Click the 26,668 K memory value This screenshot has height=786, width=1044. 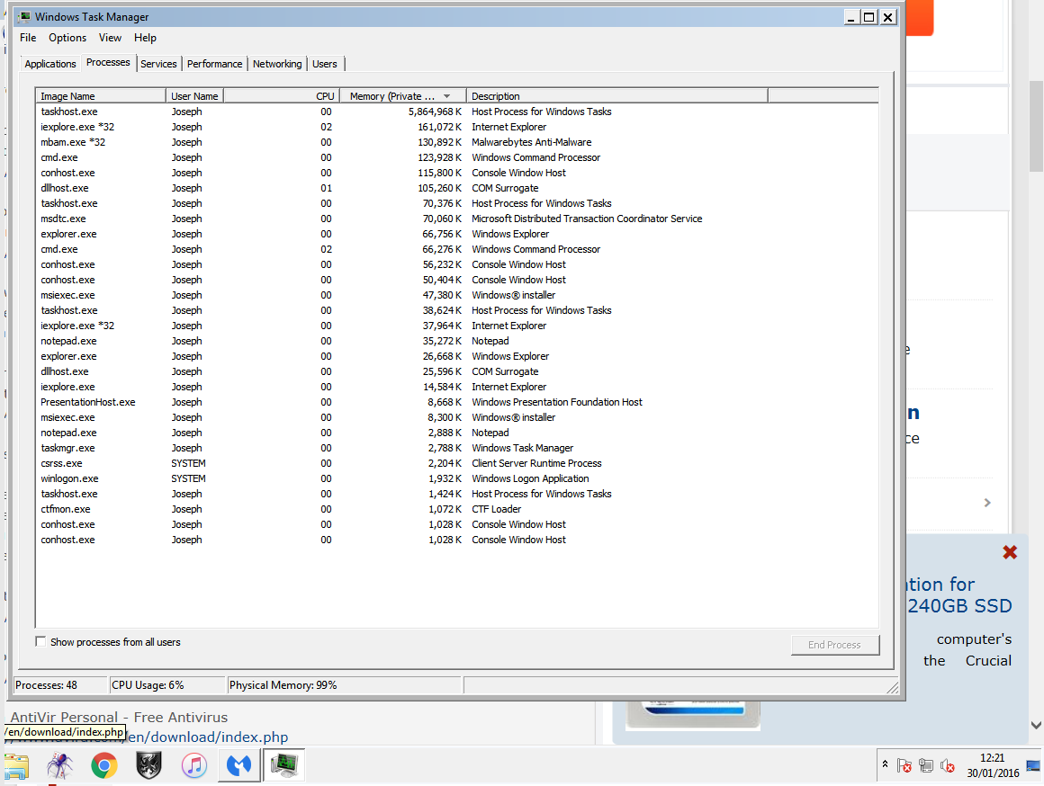pos(442,356)
